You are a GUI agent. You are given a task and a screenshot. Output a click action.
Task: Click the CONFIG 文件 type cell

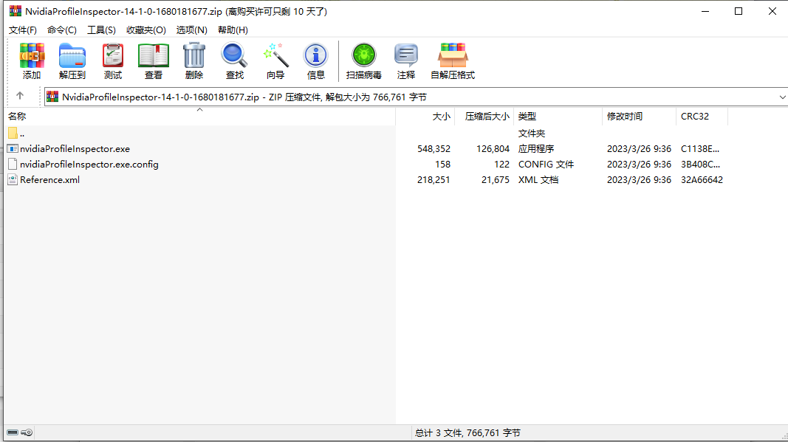click(x=546, y=165)
